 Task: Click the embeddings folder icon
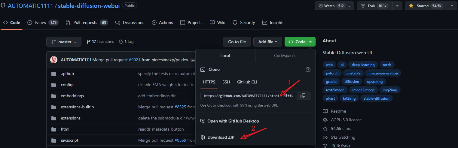(54, 96)
